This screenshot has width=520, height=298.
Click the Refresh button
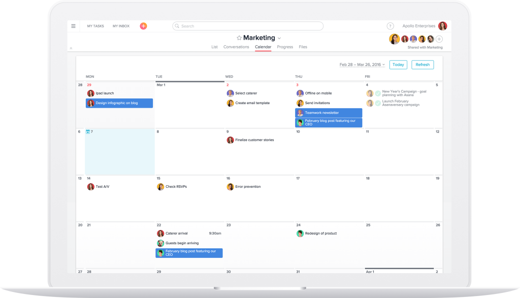pos(422,64)
